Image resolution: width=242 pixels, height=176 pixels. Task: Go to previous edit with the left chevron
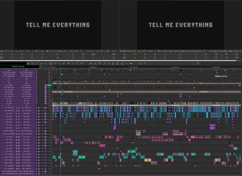coord(73,64)
